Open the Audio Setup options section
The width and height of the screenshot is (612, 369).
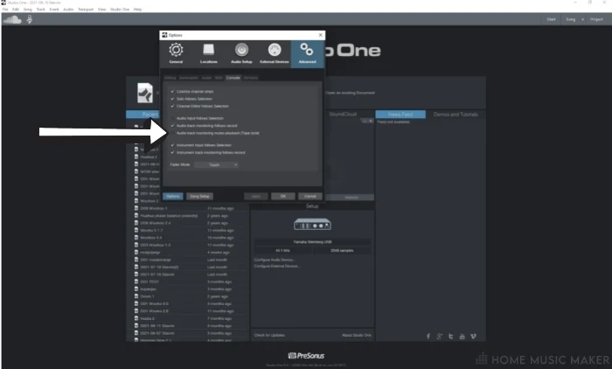pyautogui.click(x=241, y=53)
